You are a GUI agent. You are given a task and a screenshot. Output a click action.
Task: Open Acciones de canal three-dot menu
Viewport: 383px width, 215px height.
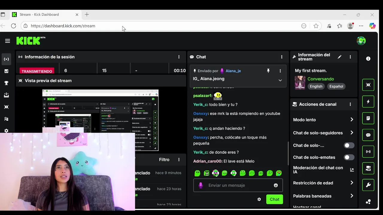[350, 104]
